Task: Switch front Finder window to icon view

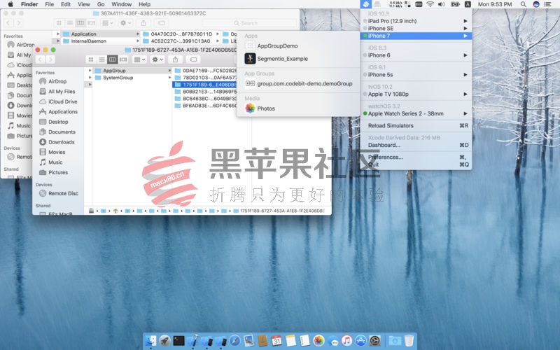Action: tap(91, 59)
